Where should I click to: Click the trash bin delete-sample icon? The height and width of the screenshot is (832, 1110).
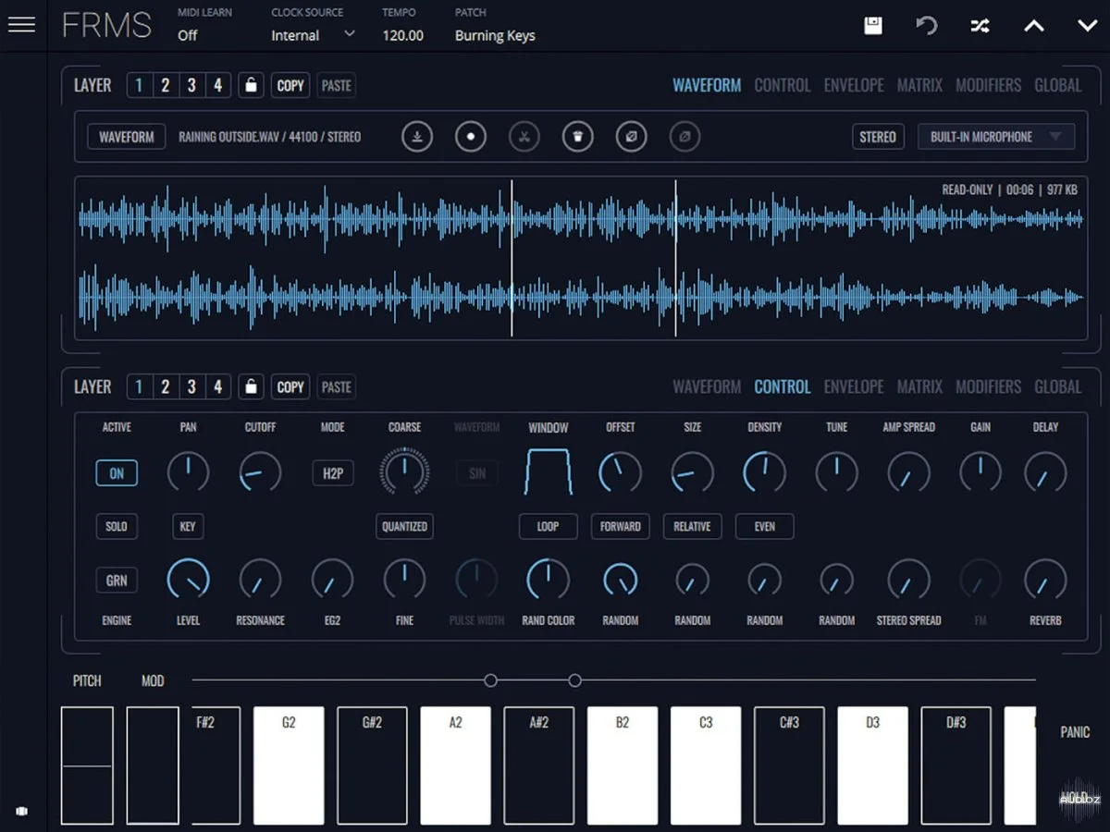tap(578, 137)
